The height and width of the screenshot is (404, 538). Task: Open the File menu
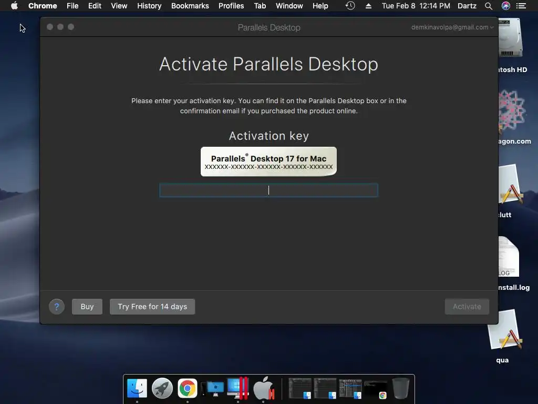(73, 6)
